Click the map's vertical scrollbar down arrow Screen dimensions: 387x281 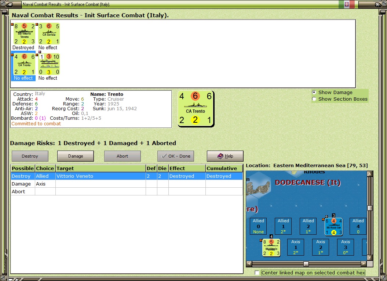[x=370, y=258]
